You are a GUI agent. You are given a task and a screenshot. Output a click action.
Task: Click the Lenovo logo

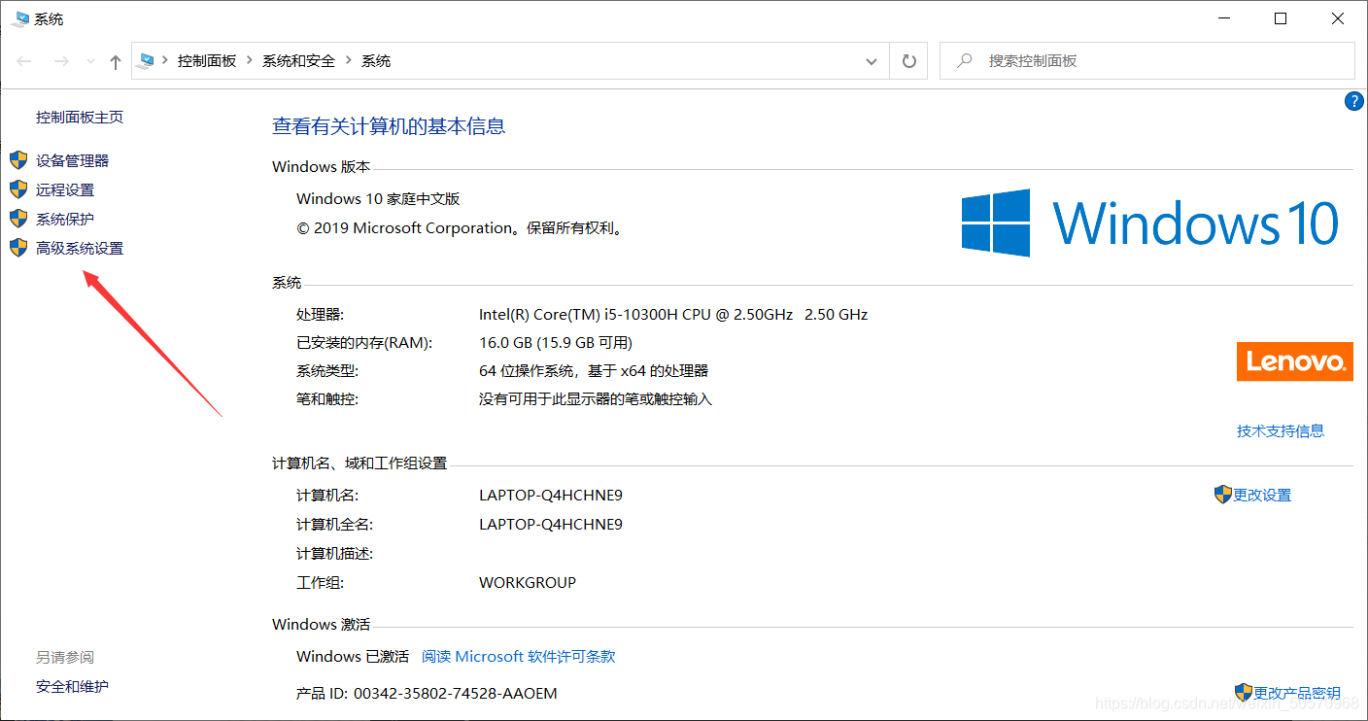(1295, 361)
